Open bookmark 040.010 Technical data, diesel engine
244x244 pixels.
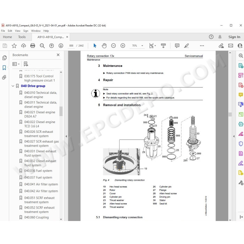[41, 95]
